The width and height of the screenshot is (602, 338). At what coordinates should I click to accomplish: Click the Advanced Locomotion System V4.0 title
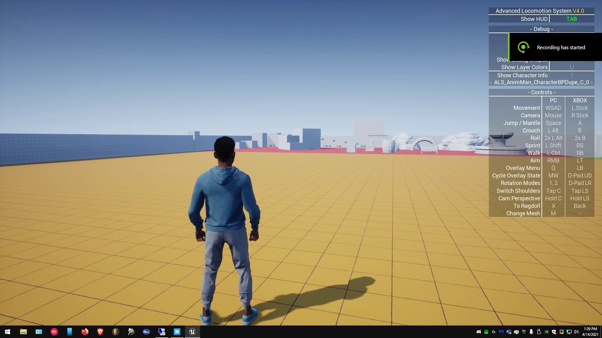click(x=539, y=11)
